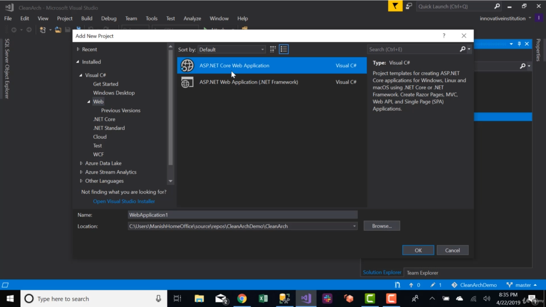
Task: Open the Debug menu
Action: pyautogui.click(x=109, y=19)
